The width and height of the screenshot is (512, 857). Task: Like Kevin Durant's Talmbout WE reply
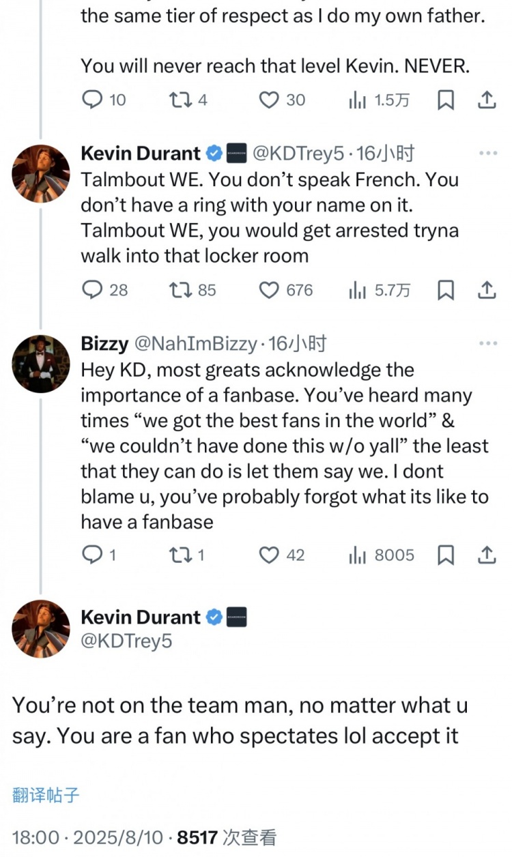click(270, 290)
